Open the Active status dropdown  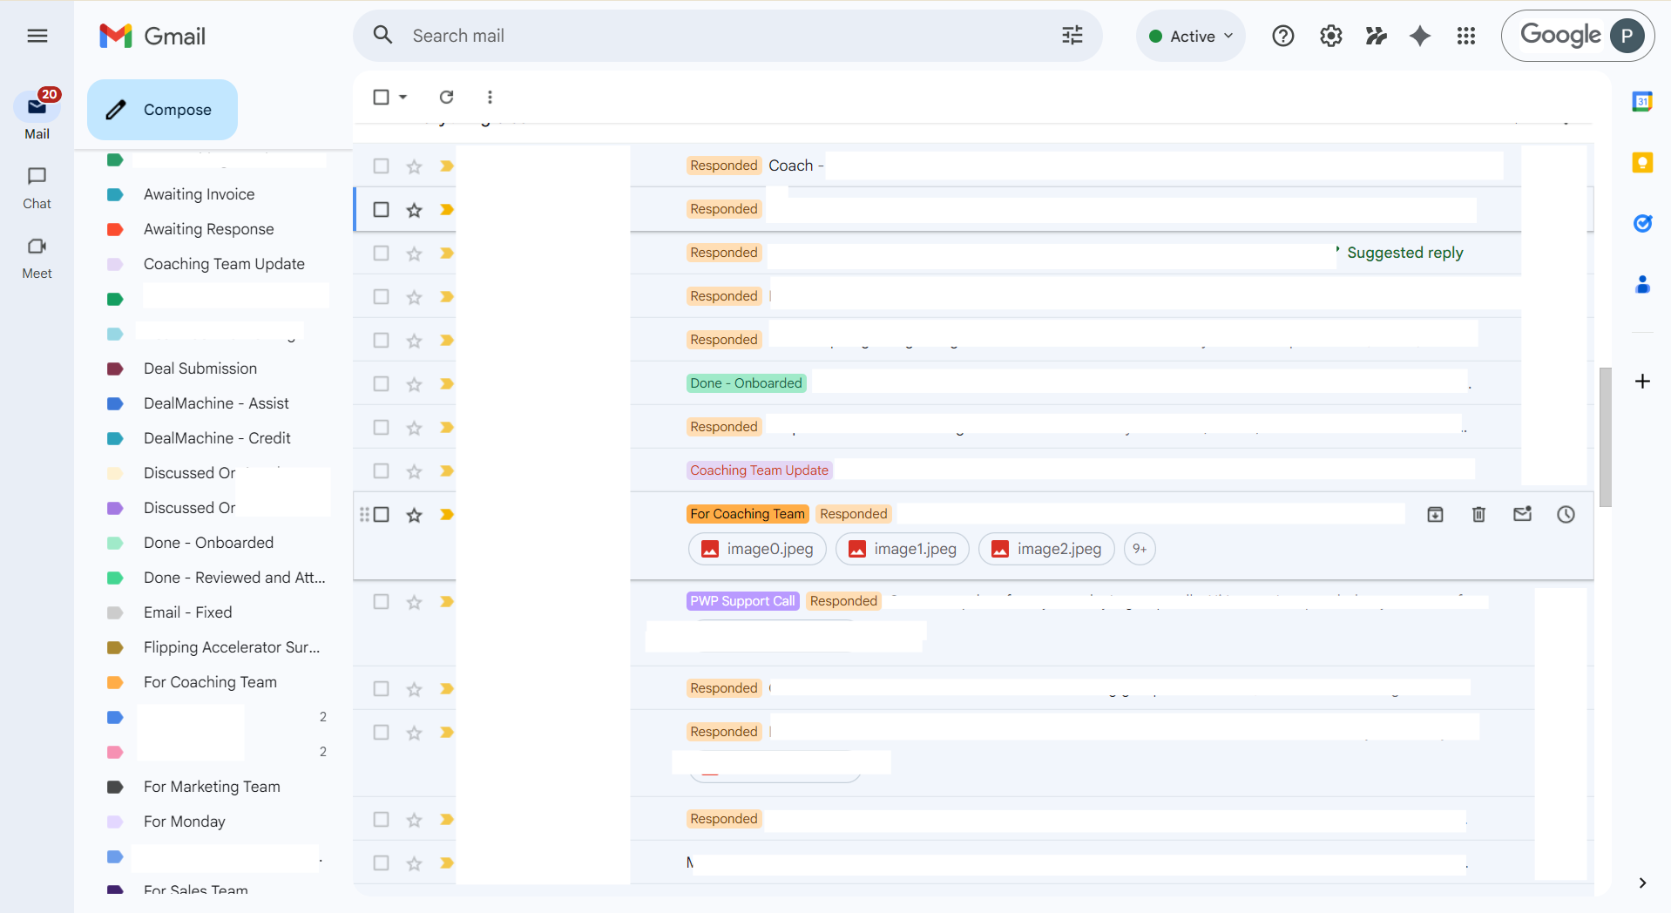pos(1191,36)
